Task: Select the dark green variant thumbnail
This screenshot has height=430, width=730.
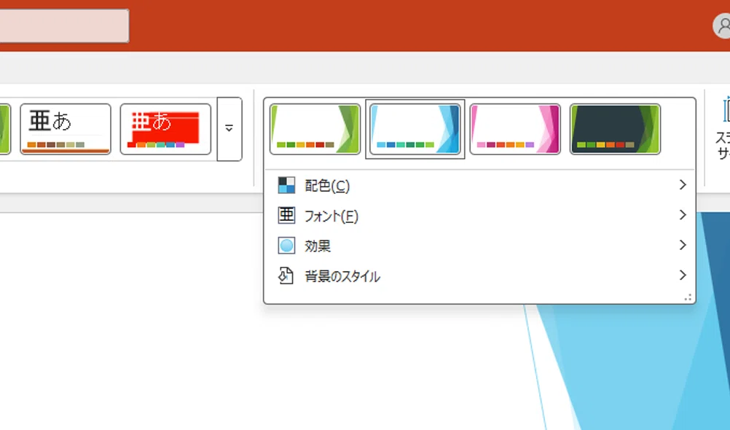Action: click(615, 129)
